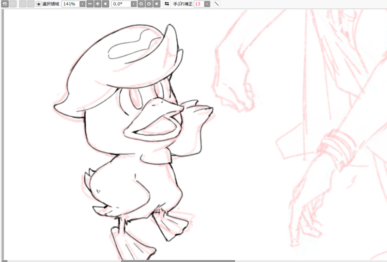Screen dimensions: 387x262
Task: Zoom in with the plus button
Action: coord(98,4)
